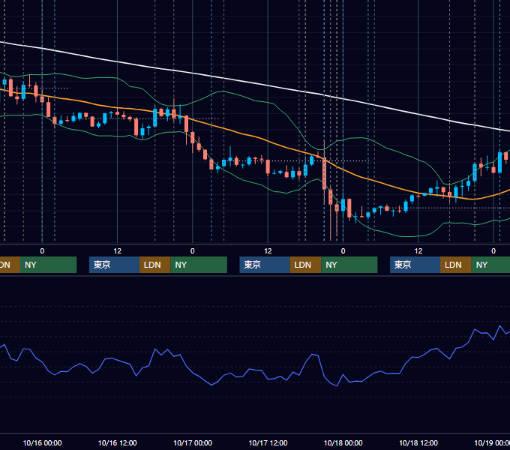Click the 10/17 12:00 date label
Image resolution: width=510 pixels, height=450 pixels.
[x=268, y=442]
